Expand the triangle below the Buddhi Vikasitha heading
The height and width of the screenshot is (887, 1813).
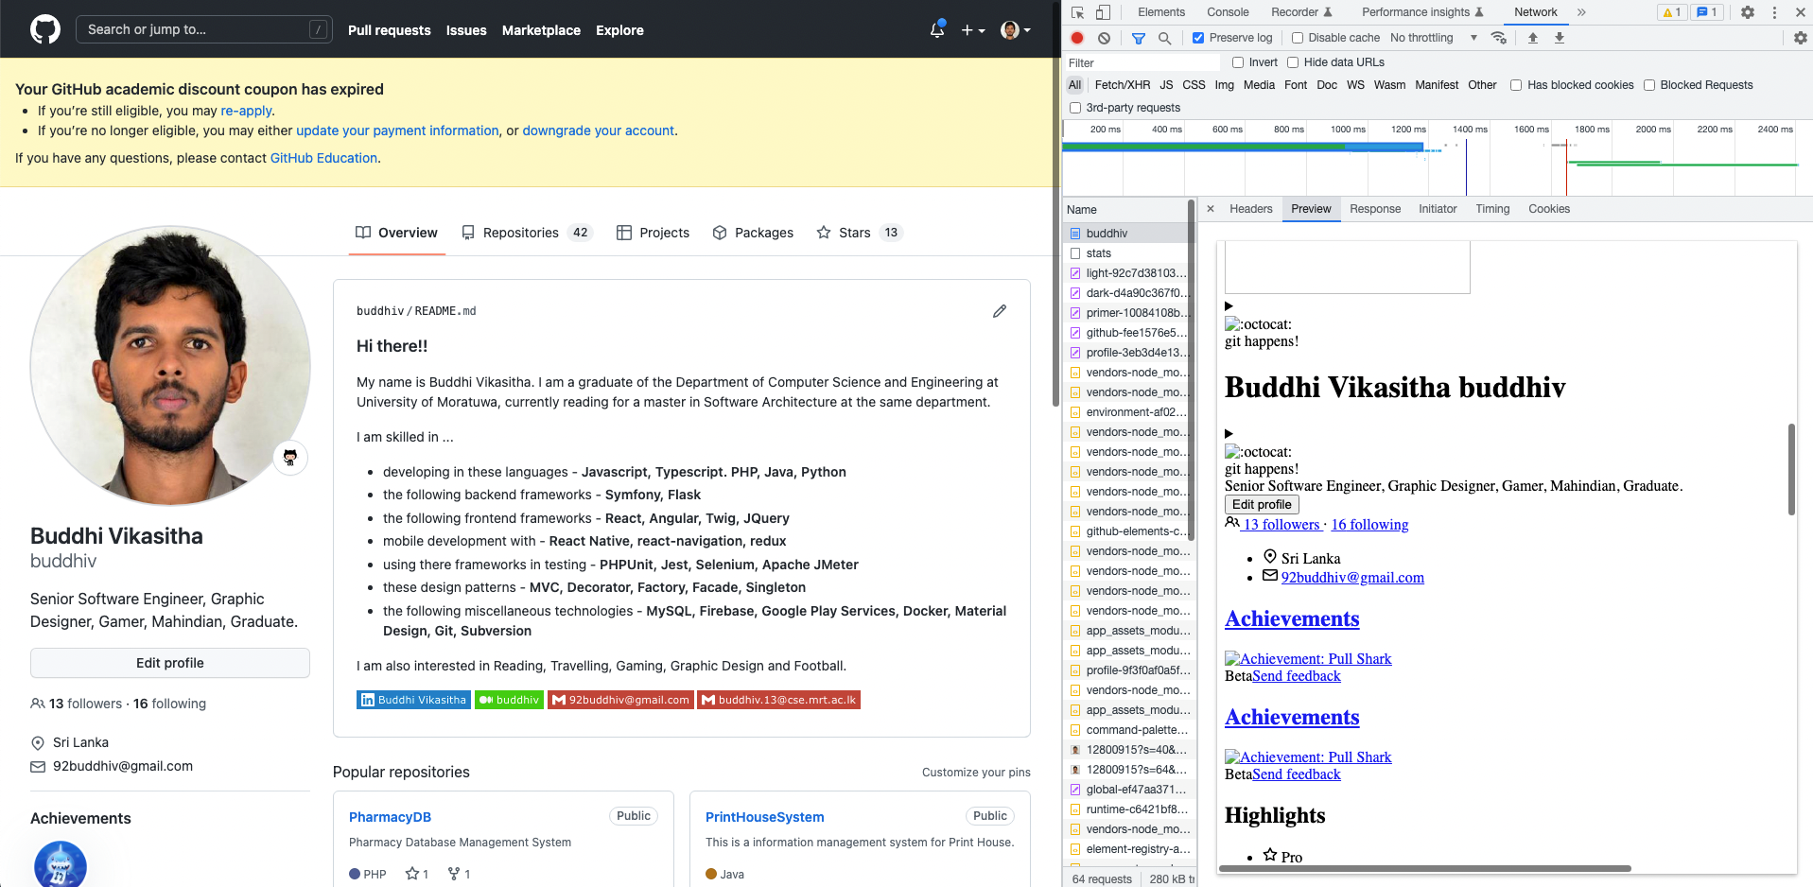click(x=1229, y=433)
